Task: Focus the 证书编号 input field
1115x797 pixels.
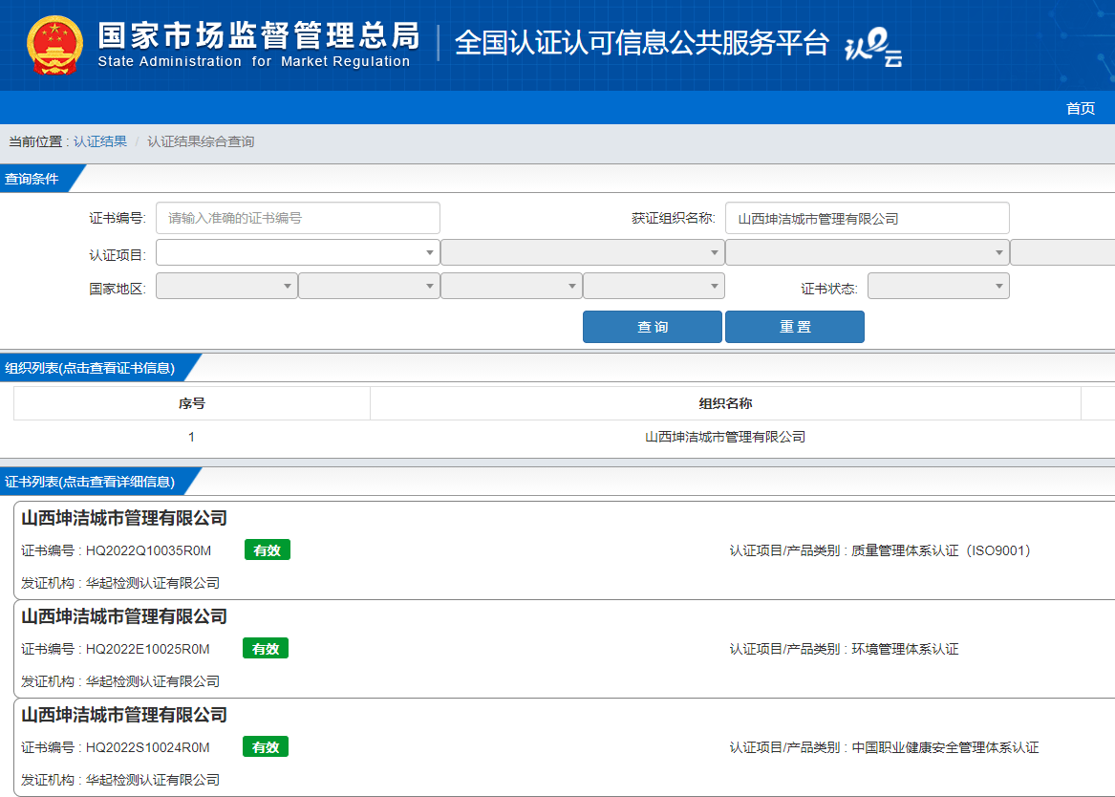Action: [298, 218]
